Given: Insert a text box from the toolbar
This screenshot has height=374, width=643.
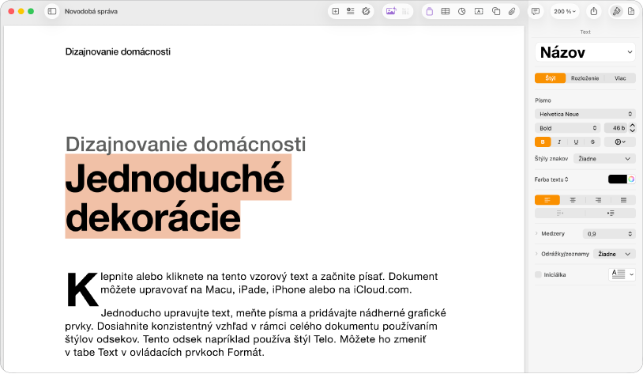Looking at the screenshot, I should 479,12.
